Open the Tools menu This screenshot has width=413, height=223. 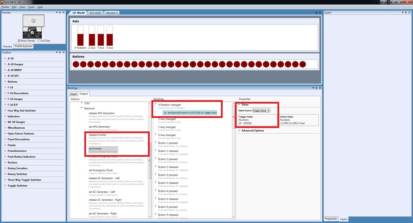[x=31, y=7]
